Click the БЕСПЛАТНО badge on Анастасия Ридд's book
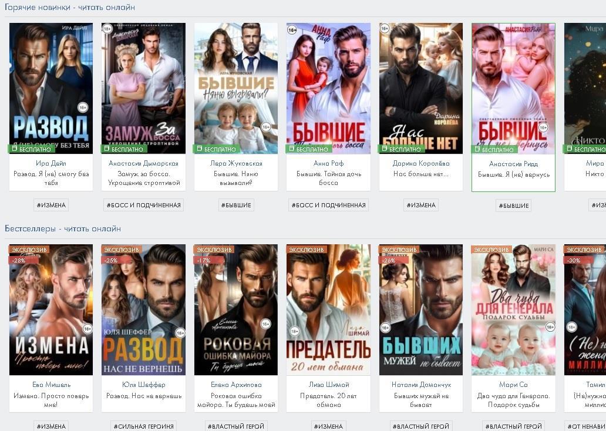The height and width of the screenshot is (431, 606). tap(494, 150)
